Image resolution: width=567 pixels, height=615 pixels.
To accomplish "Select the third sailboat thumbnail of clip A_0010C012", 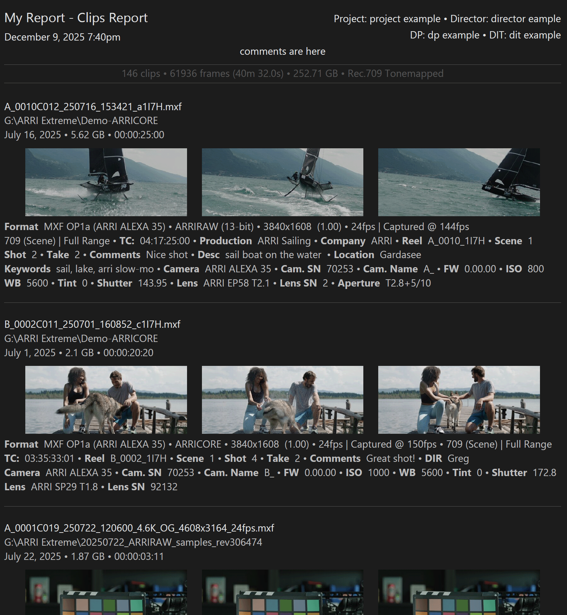I will [x=459, y=182].
